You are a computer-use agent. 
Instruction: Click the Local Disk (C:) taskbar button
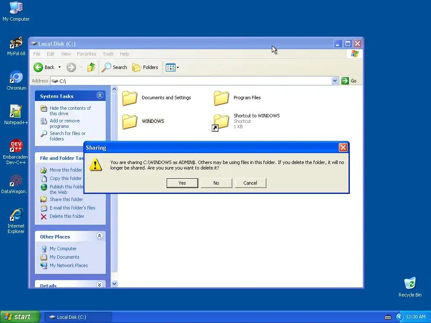click(x=78, y=317)
